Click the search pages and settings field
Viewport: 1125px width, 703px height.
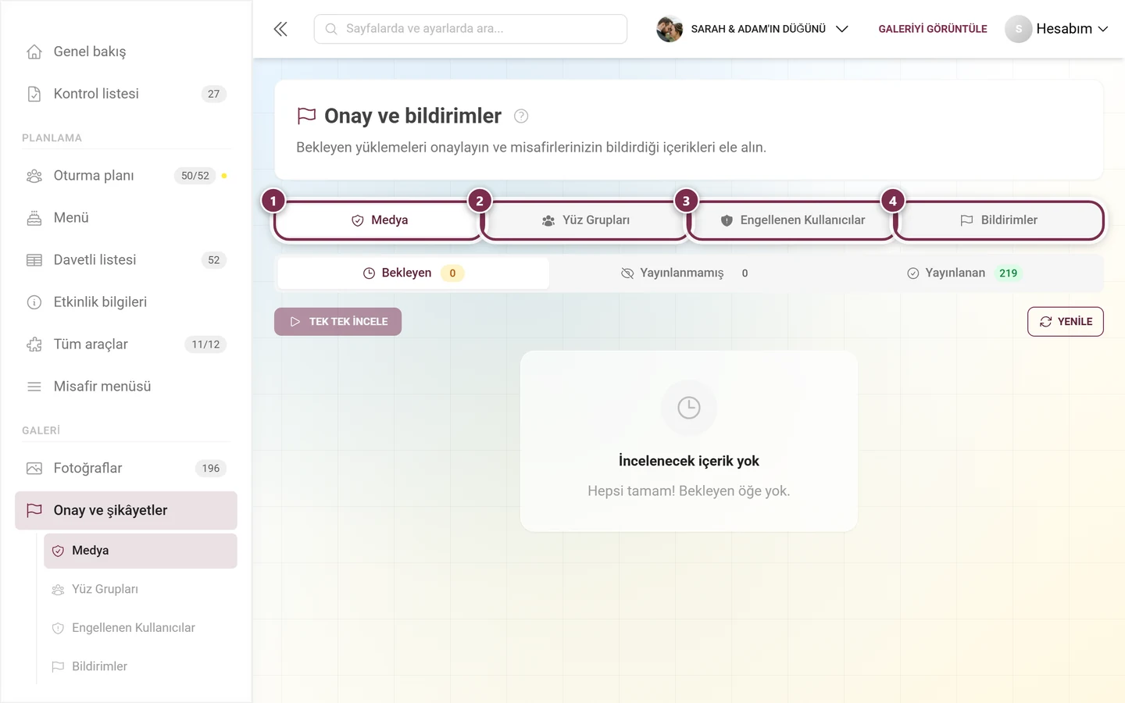click(470, 29)
